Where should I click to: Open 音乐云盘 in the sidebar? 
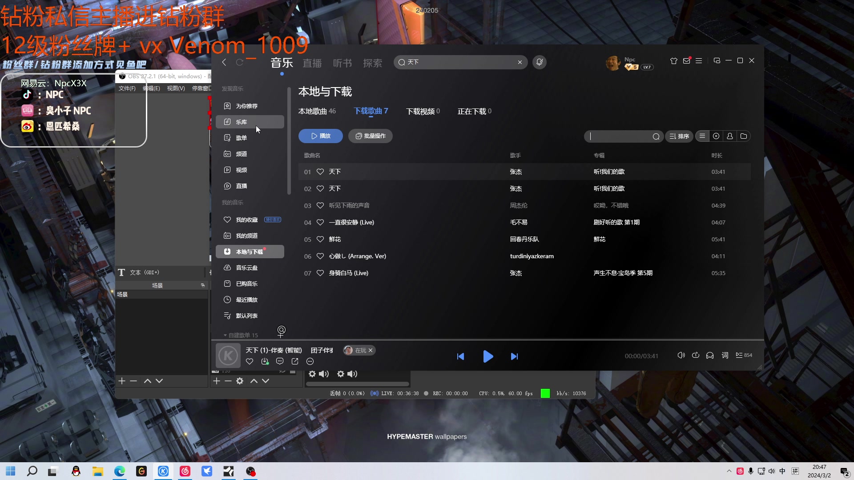(x=250, y=268)
